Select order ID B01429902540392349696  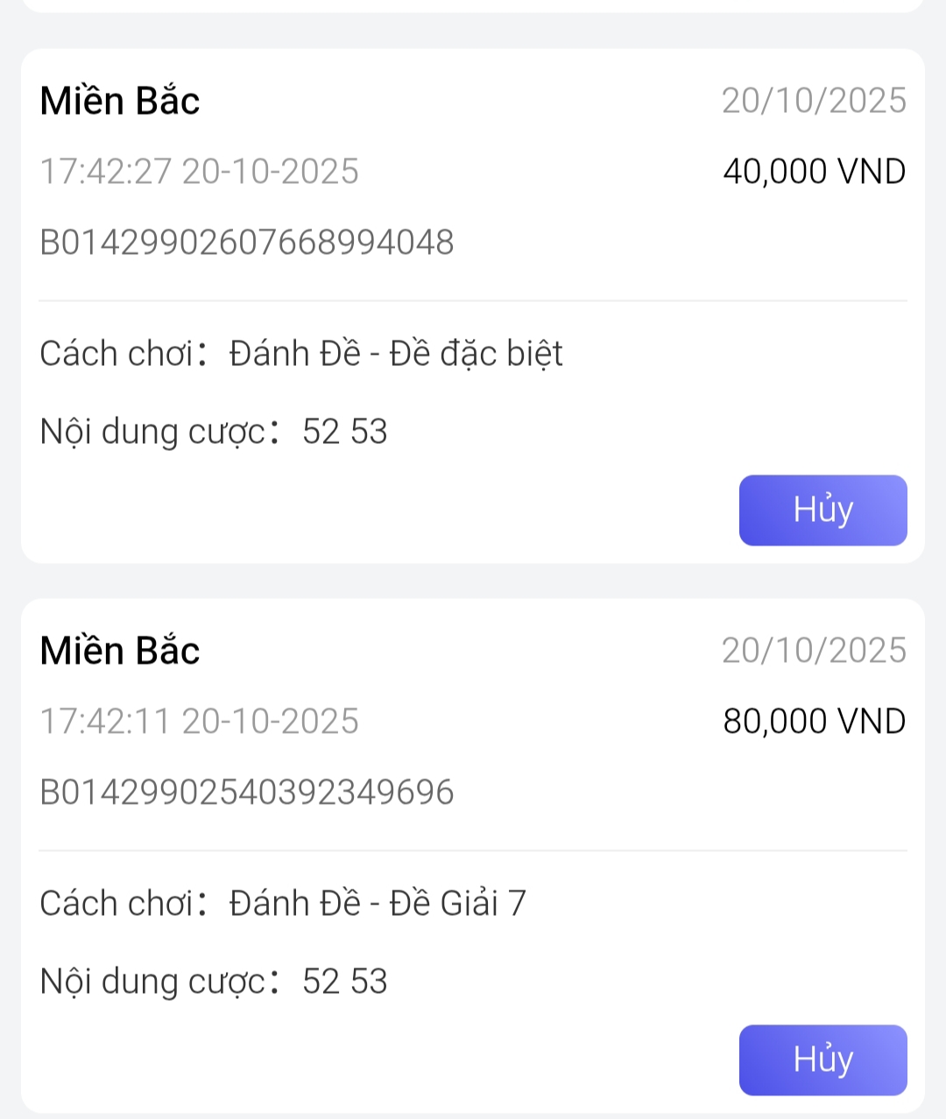coord(247,792)
